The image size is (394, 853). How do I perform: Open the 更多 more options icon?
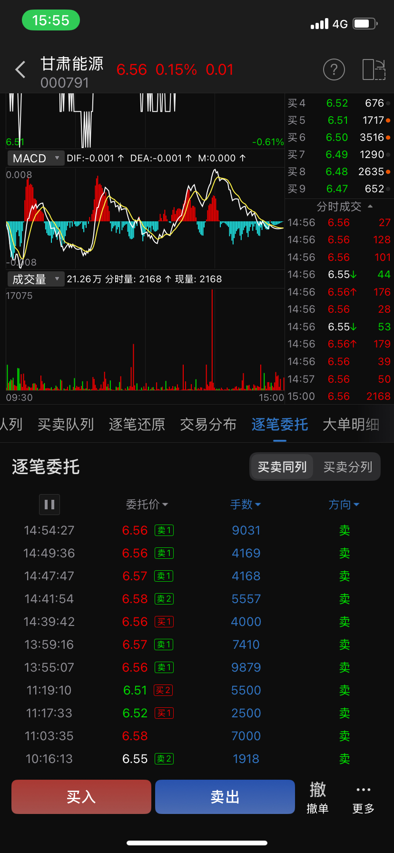point(363,797)
